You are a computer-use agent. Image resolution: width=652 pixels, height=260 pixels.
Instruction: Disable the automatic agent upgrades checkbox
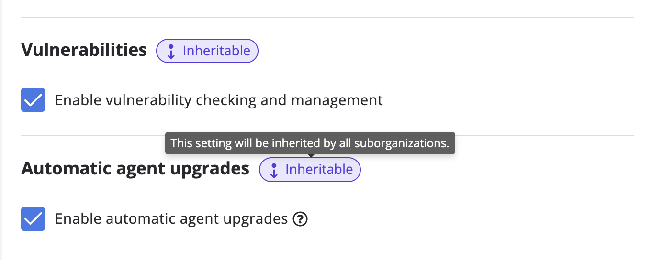tap(33, 219)
